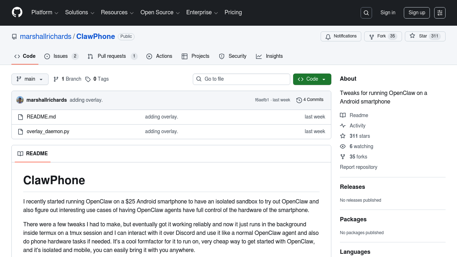Click the Sign up button
Viewport: 457px width, 257px height.
417,13
